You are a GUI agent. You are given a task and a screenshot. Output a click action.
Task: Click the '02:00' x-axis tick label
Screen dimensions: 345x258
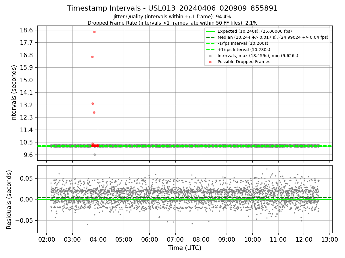(47, 239)
